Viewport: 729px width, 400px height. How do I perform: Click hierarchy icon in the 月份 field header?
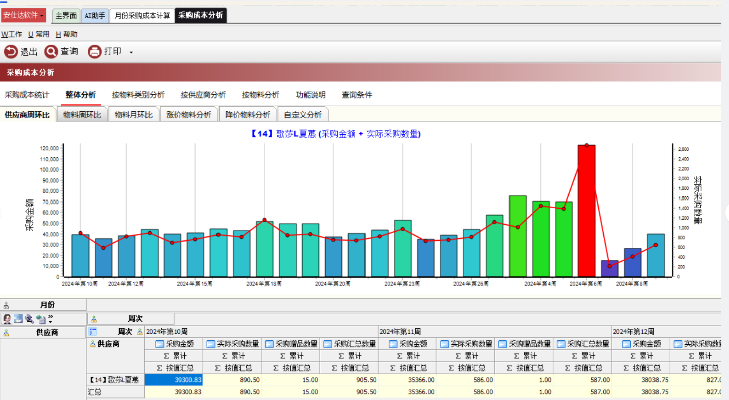pos(6,305)
